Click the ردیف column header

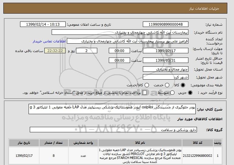(x=218, y=143)
